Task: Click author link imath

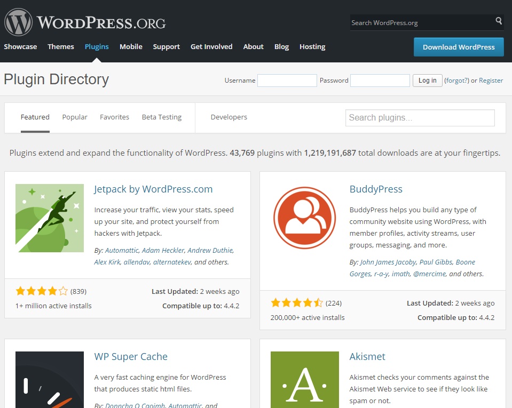Action: click(400, 274)
